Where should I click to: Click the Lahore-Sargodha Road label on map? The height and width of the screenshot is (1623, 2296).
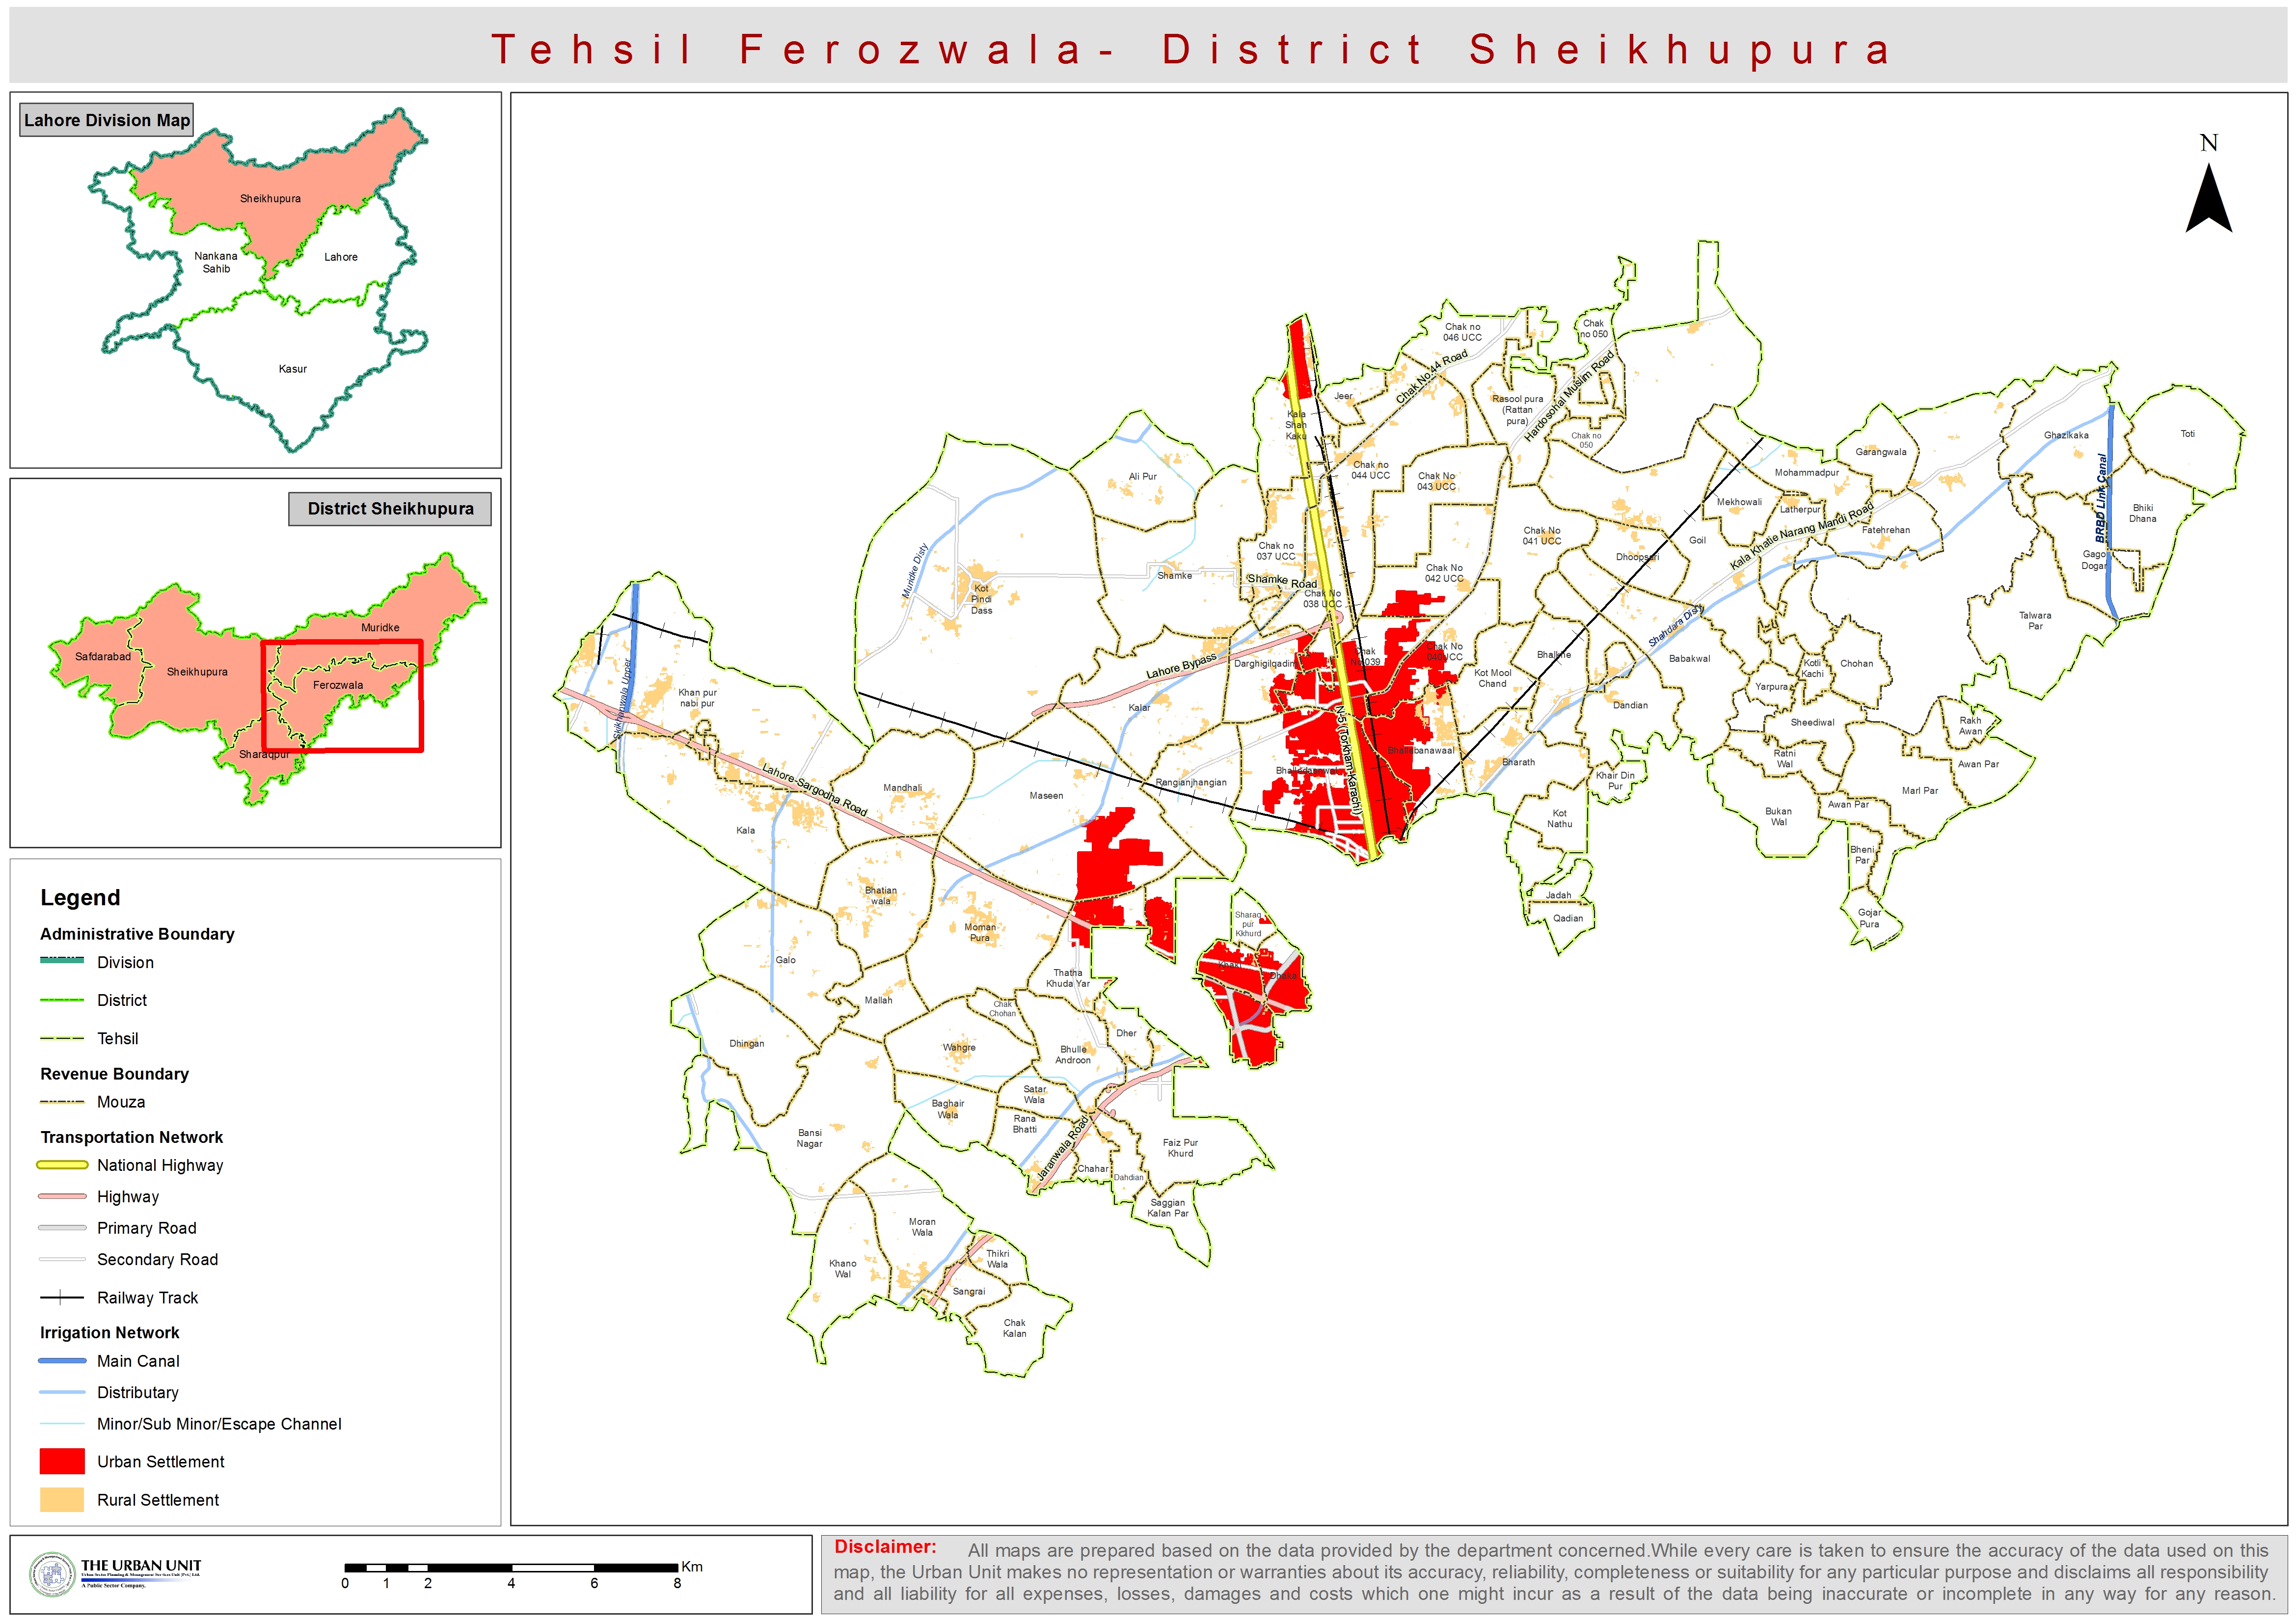[x=814, y=789]
